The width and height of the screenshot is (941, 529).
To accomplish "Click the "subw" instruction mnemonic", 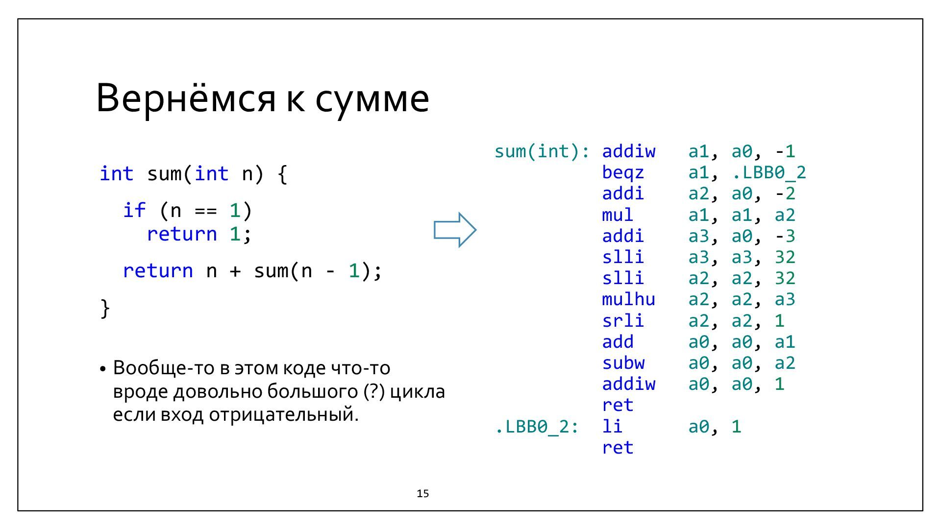I will [x=623, y=363].
